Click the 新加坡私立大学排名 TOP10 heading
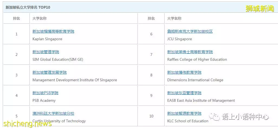278x129 pixels. 28,8
